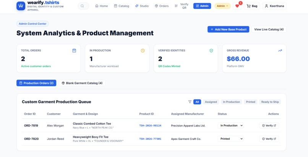Viewport: 308px width, 157px height.
Task: Open wishlist heart icon with badge
Action: [x=237, y=6]
